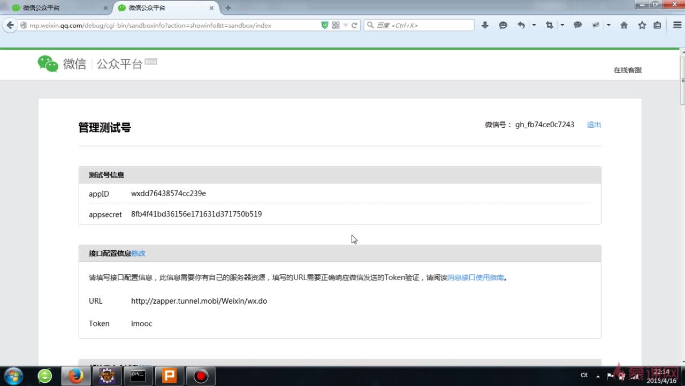Expand the dropdown left of home icon
The width and height of the screenshot is (685, 386).
click(608, 25)
